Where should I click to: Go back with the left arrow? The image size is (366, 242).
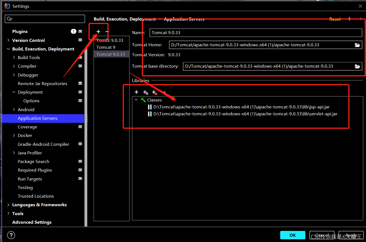click(x=350, y=19)
